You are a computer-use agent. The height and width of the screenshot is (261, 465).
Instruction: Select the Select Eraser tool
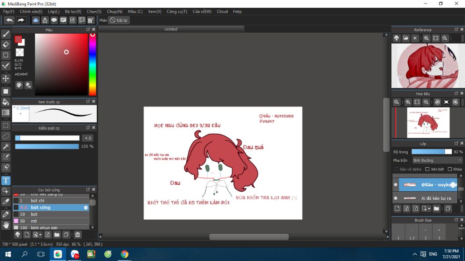pyautogui.click(x=5, y=167)
